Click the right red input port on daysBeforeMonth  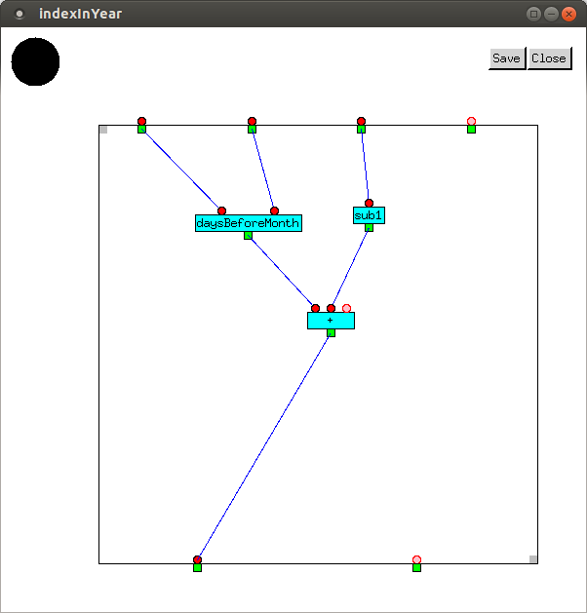pos(274,211)
